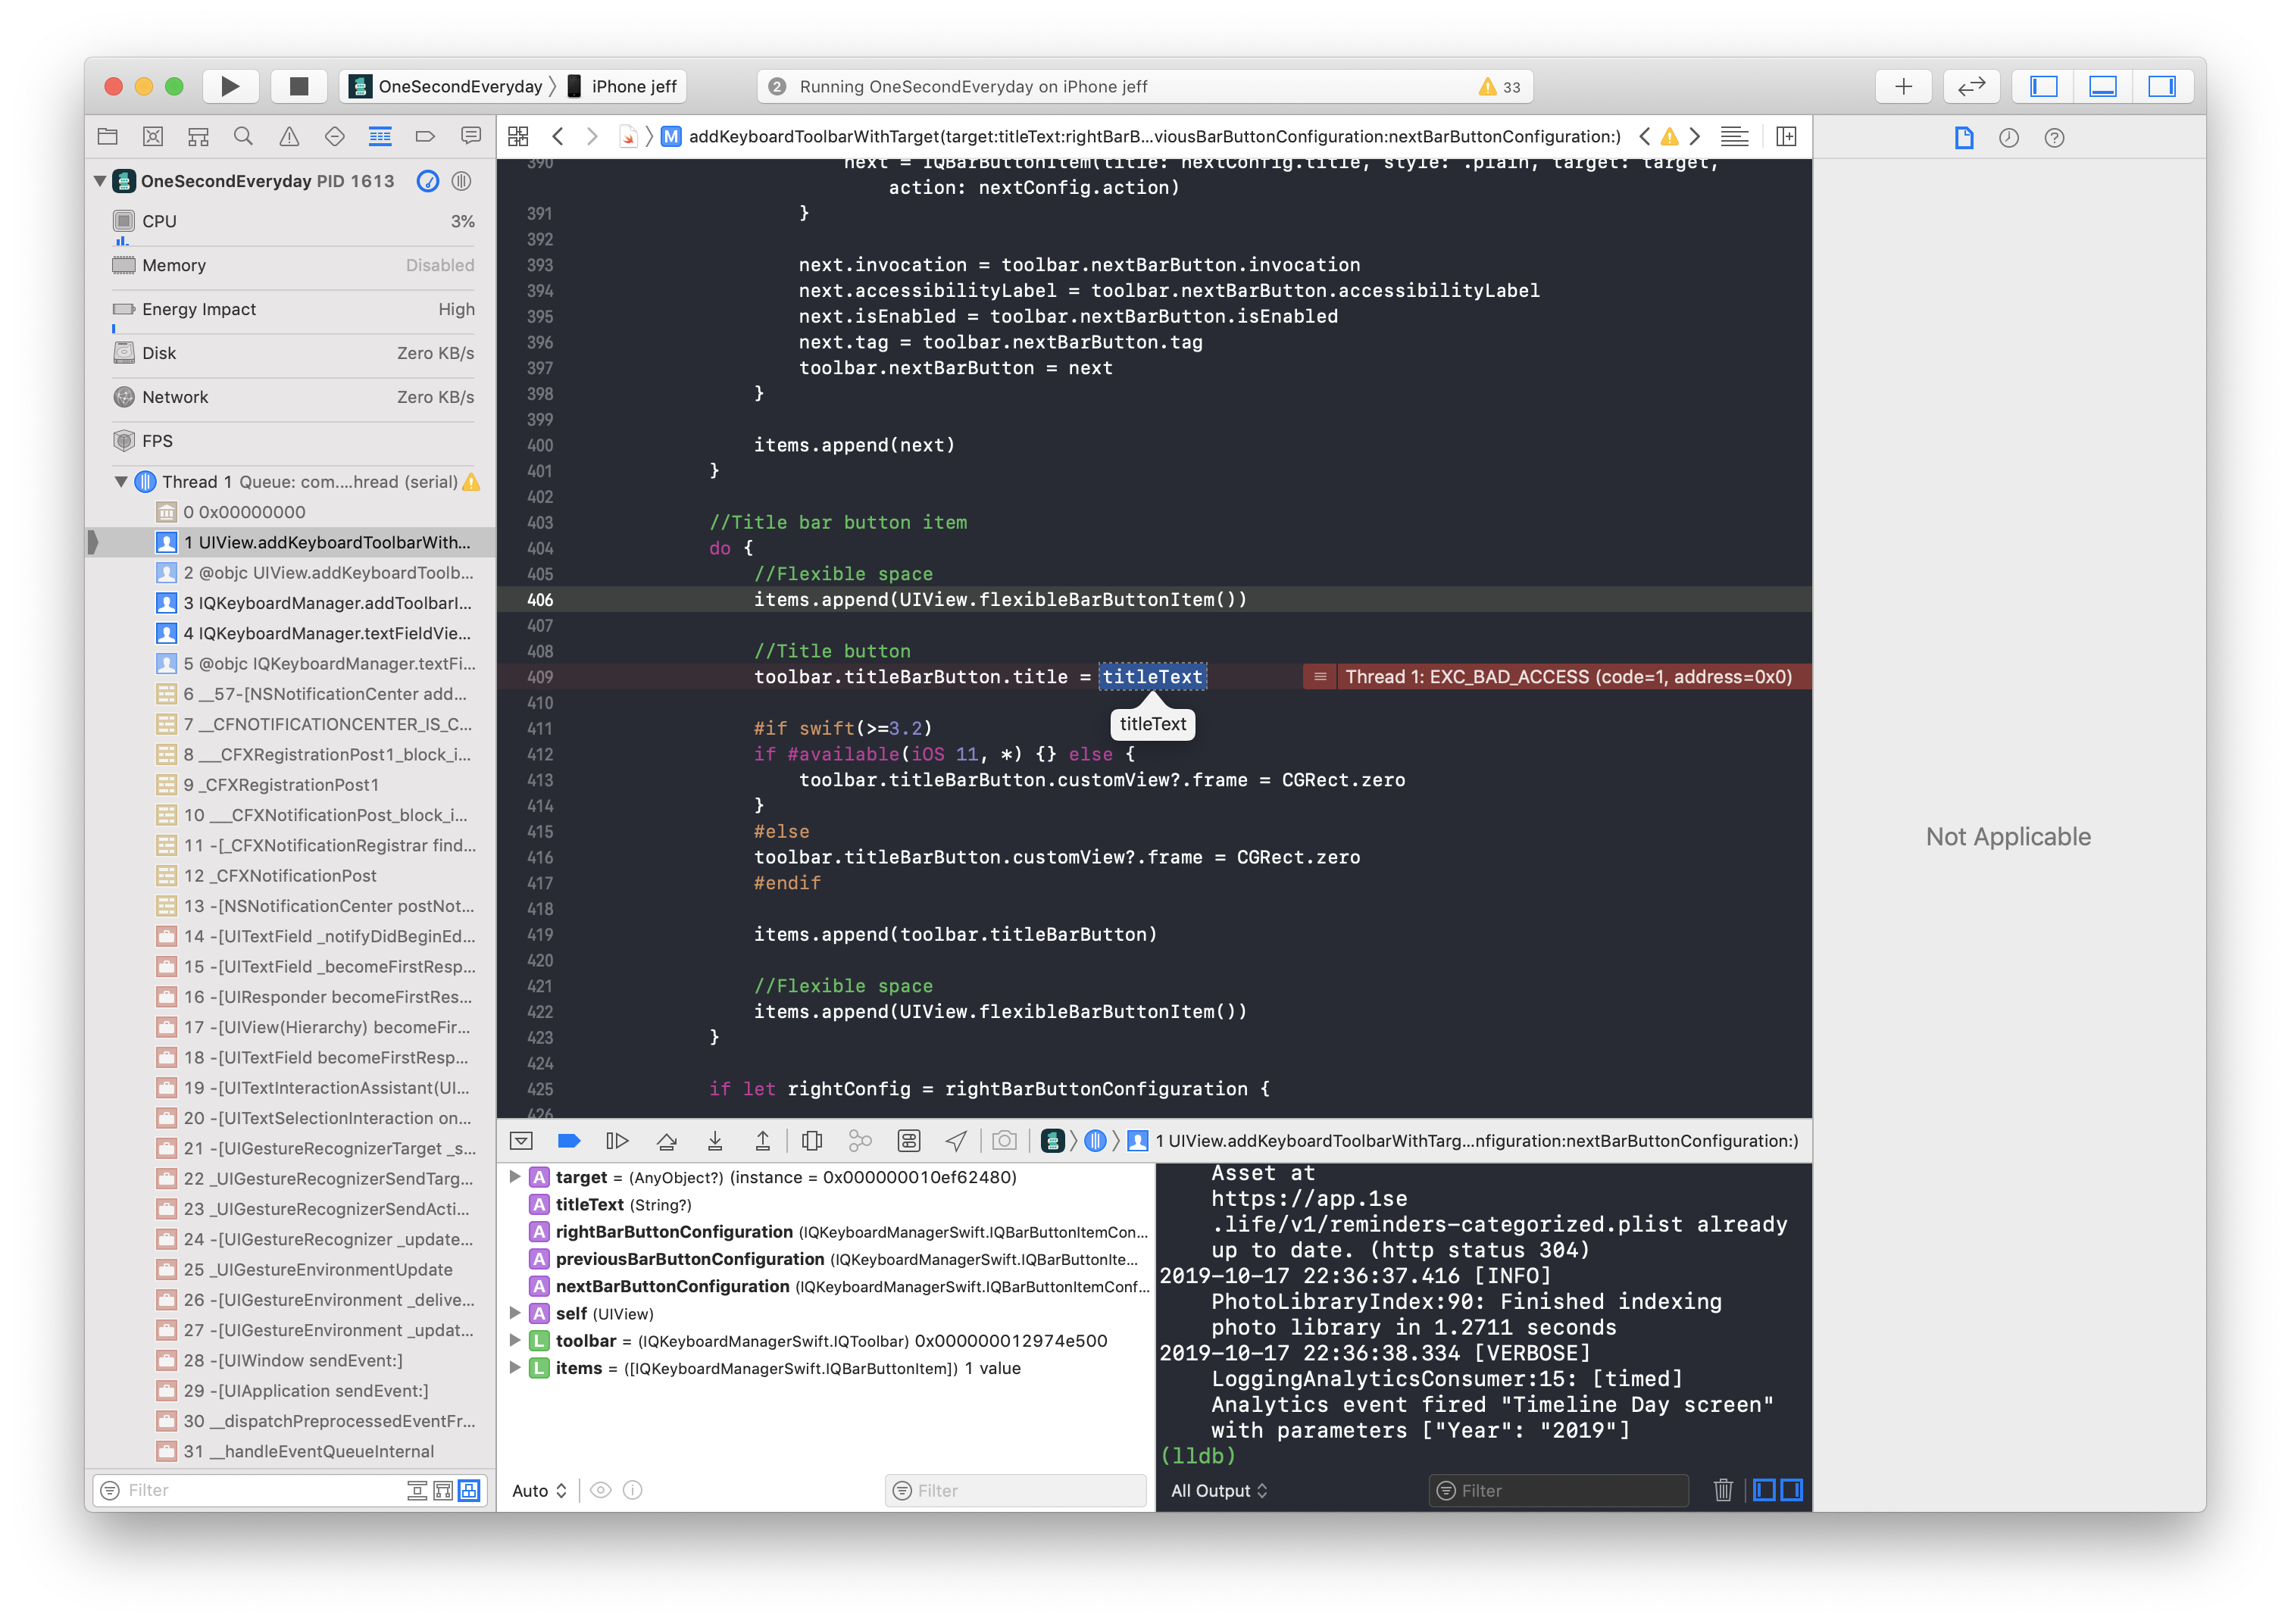Open the View UI hierarchy debugger
This screenshot has height=1624, width=2291.
(811, 1140)
